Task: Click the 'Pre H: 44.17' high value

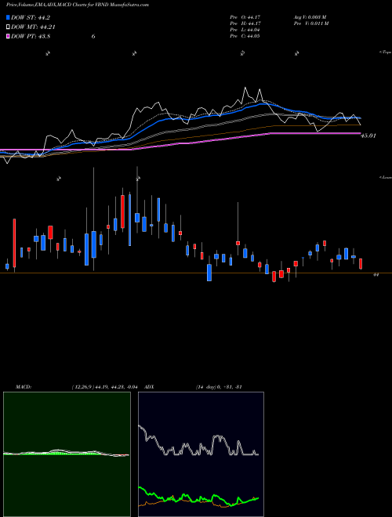Action: coord(245,23)
